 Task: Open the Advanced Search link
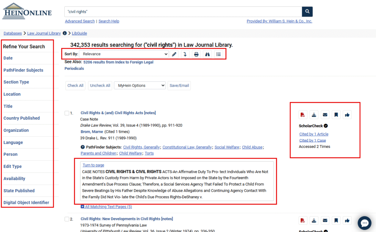(x=80, y=21)
